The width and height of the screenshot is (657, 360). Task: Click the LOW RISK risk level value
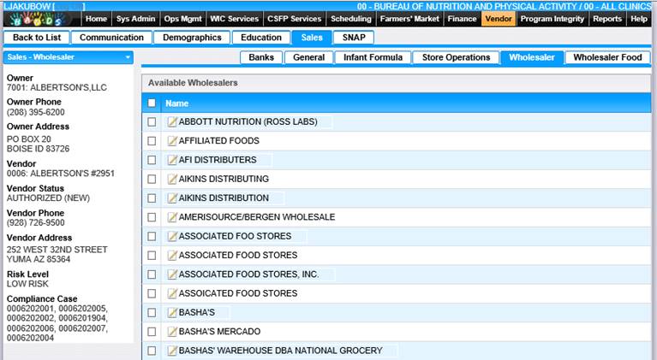[x=27, y=284]
